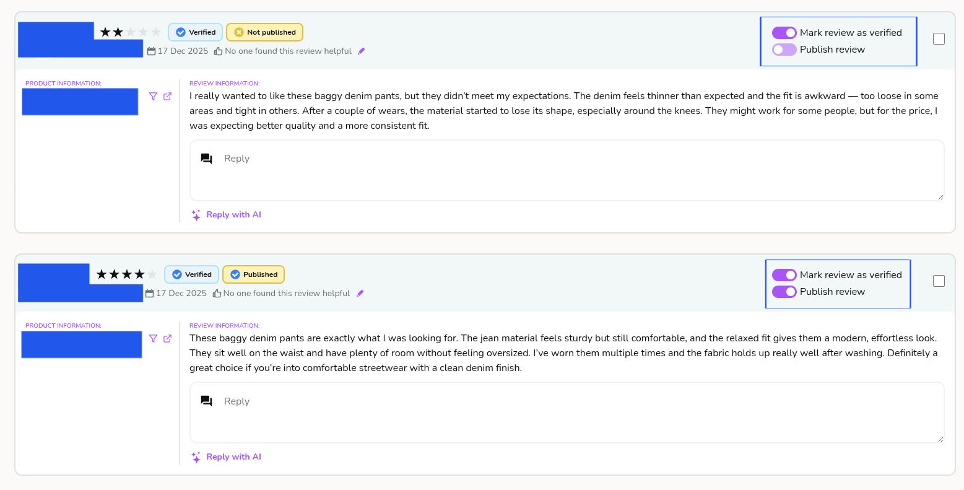Click the yellow 'Published' status badge
The height and width of the screenshot is (490, 964).
(x=253, y=274)
